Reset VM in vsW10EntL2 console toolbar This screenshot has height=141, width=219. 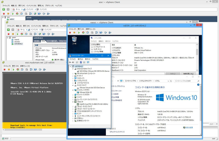pos(83,33)
